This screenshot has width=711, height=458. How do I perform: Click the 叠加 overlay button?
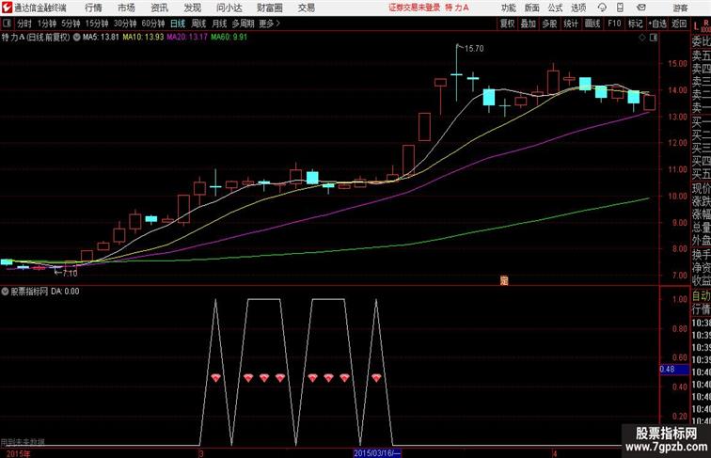tap(529, 24)
